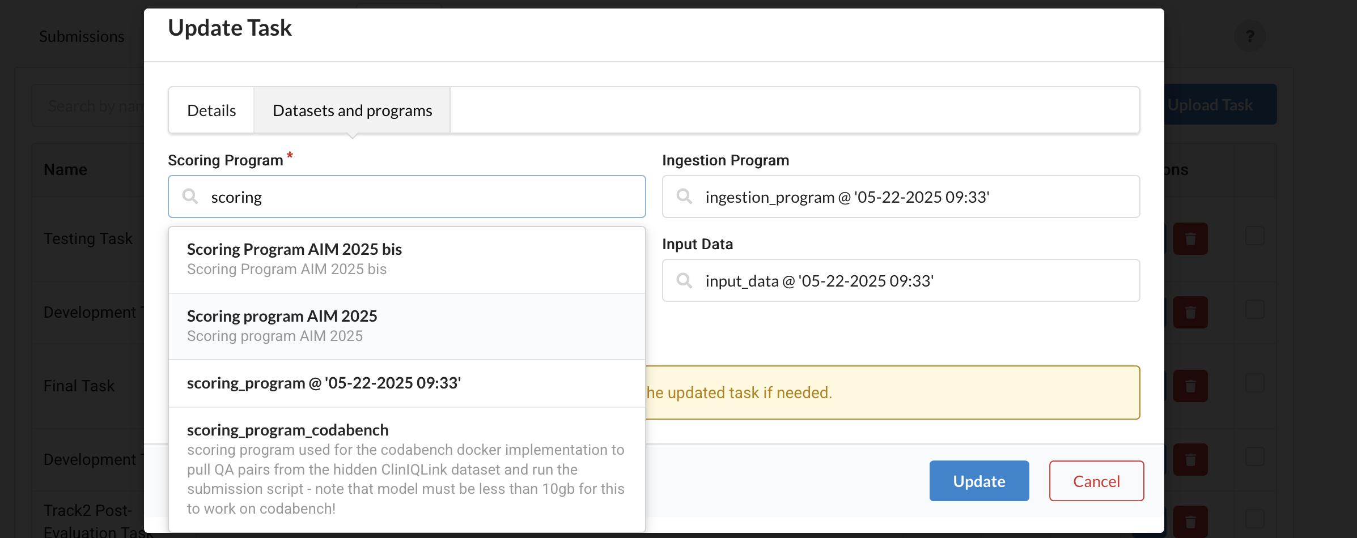The width and height of the screenshot is (1357, 538).
Task: Open the Datasets and programs tab
Action: coord(352,110)
